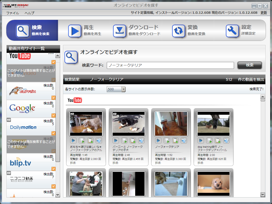Uncheck the YouTube site checkbox
The height and width of the screenshot is (204, 272).
coord(53,62)
